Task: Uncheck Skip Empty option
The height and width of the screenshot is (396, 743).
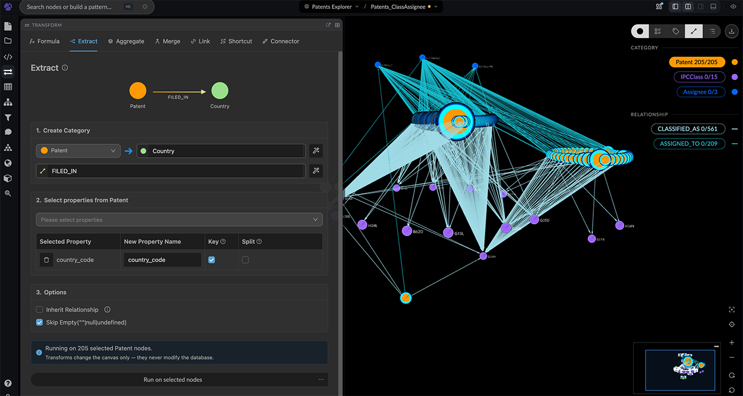Action: [x=39, y=322]
